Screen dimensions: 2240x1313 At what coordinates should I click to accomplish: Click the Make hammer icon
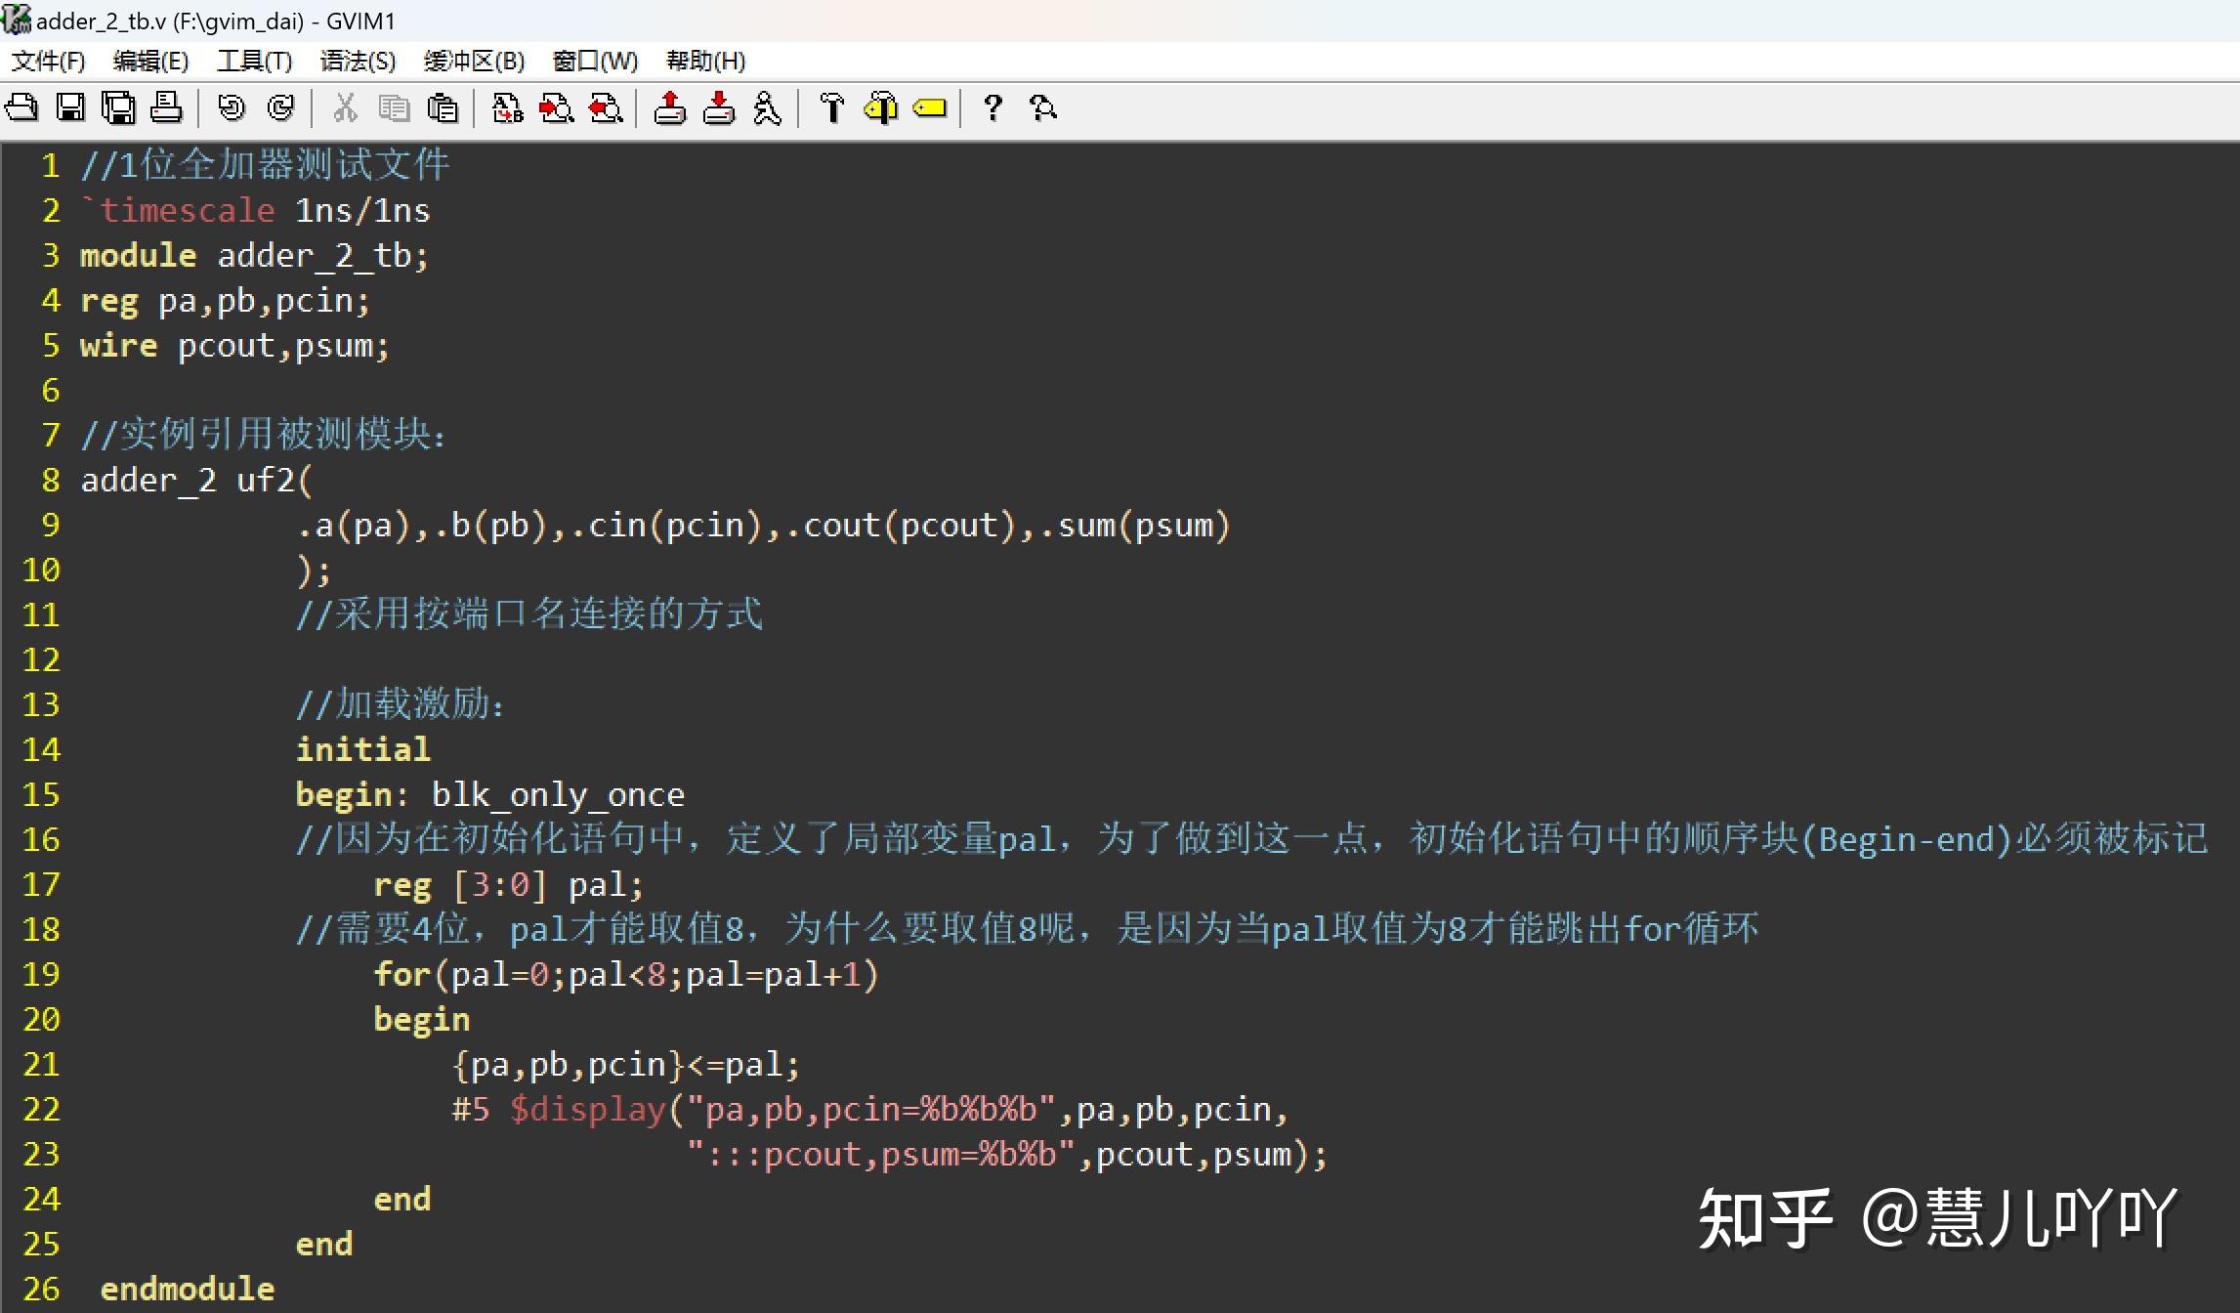pos(832,107)
